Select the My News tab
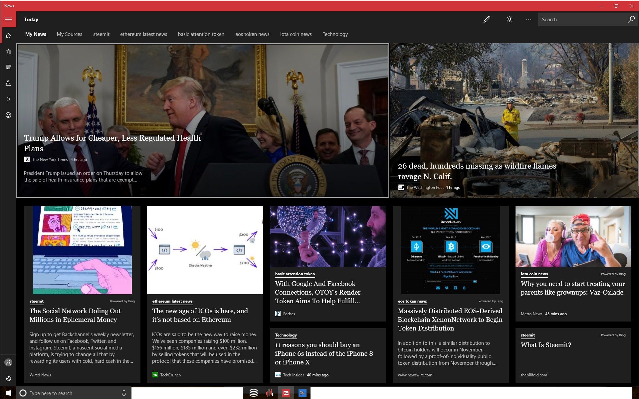 coord(36,34)
